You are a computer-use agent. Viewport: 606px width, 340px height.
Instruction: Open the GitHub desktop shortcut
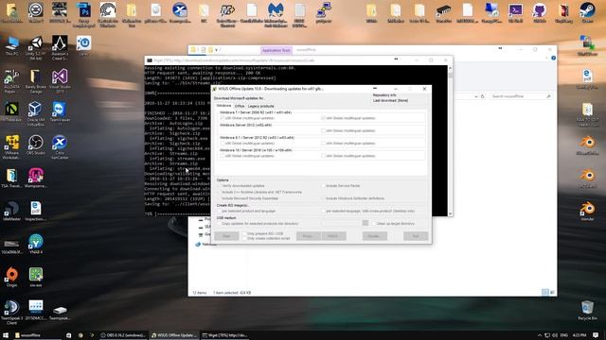tap(540, 12)
